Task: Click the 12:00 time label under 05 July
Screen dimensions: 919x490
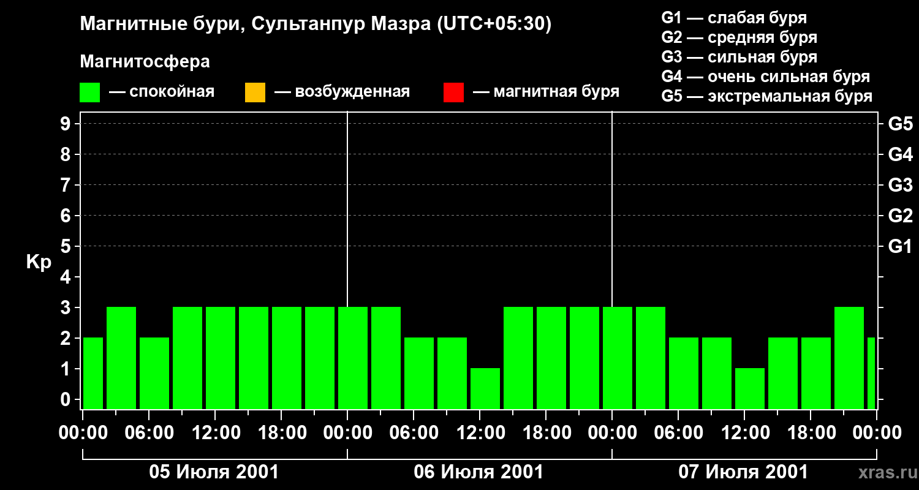Action: [215, 433]
